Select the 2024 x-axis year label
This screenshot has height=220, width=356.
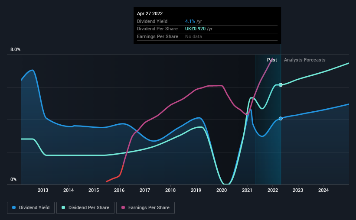323,190
